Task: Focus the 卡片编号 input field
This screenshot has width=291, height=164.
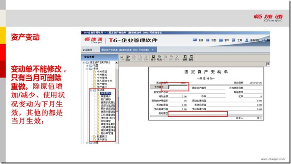Action: pos(178,87)
